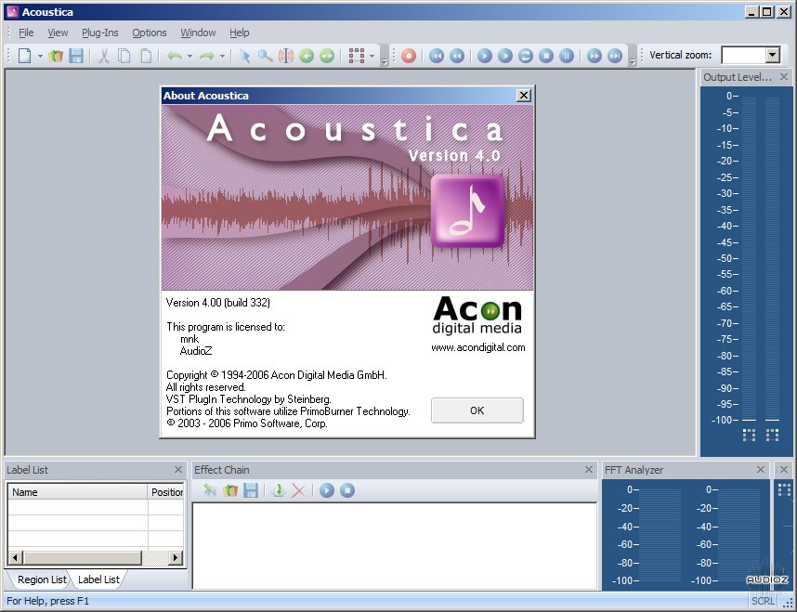This screenshot has width=797, height=612.
Task: Open the new-file options dropdown arrow
Action: pos(40,56)
